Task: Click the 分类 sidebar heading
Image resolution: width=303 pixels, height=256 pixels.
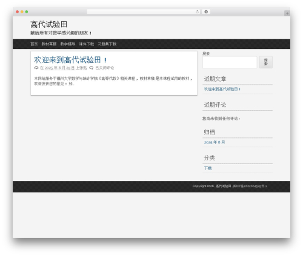Action: tap(209, 158)
